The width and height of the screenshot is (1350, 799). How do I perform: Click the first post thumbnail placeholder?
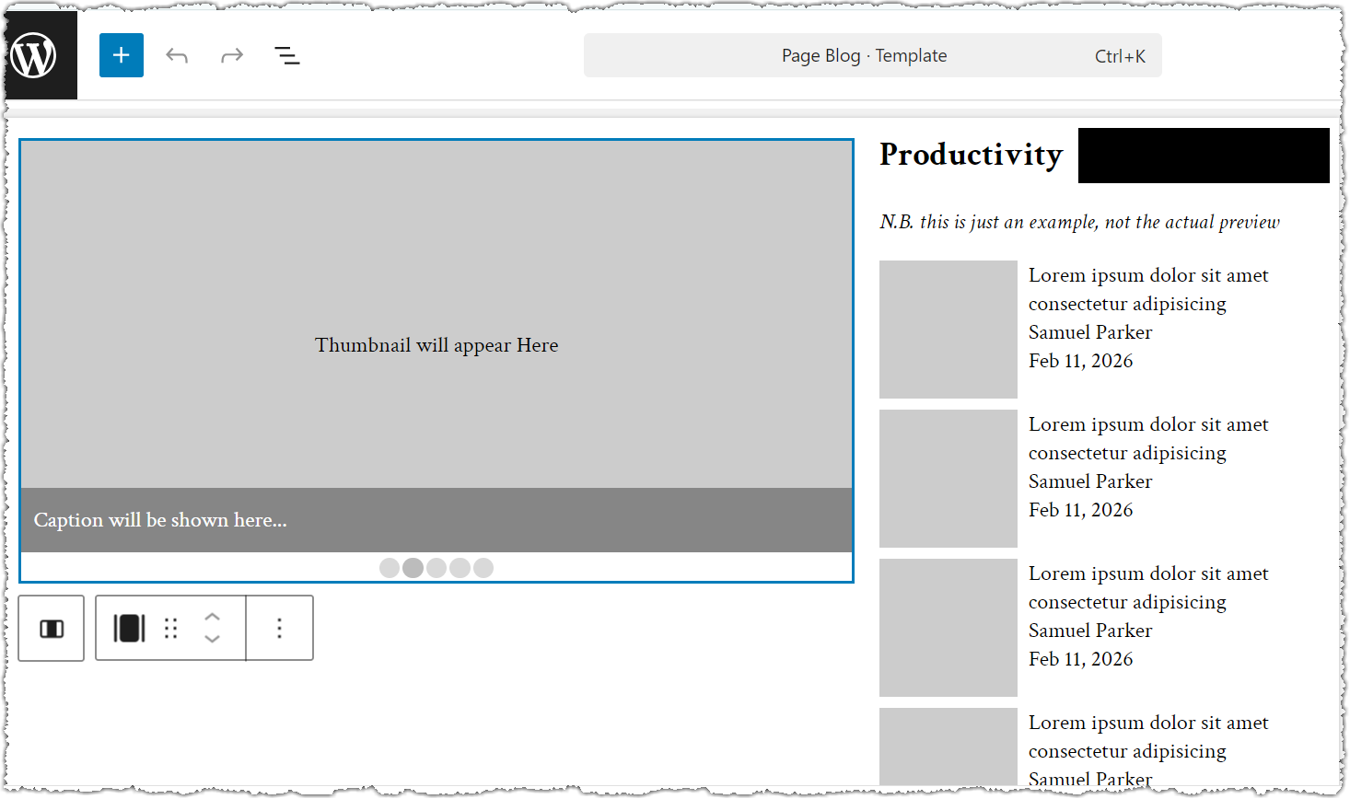[x=948, y=330]
